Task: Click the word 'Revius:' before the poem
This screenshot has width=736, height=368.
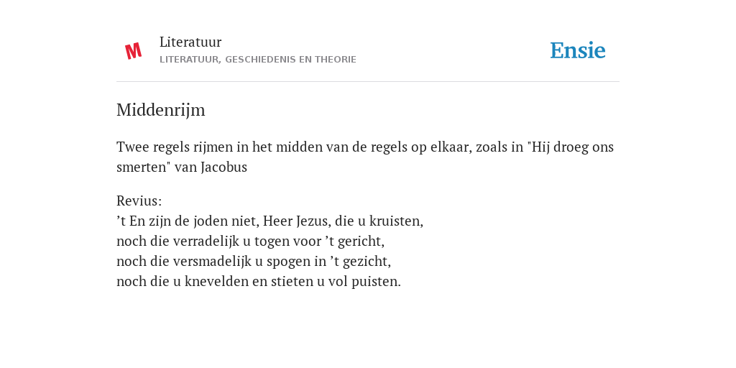Action: tap(139, 201)
